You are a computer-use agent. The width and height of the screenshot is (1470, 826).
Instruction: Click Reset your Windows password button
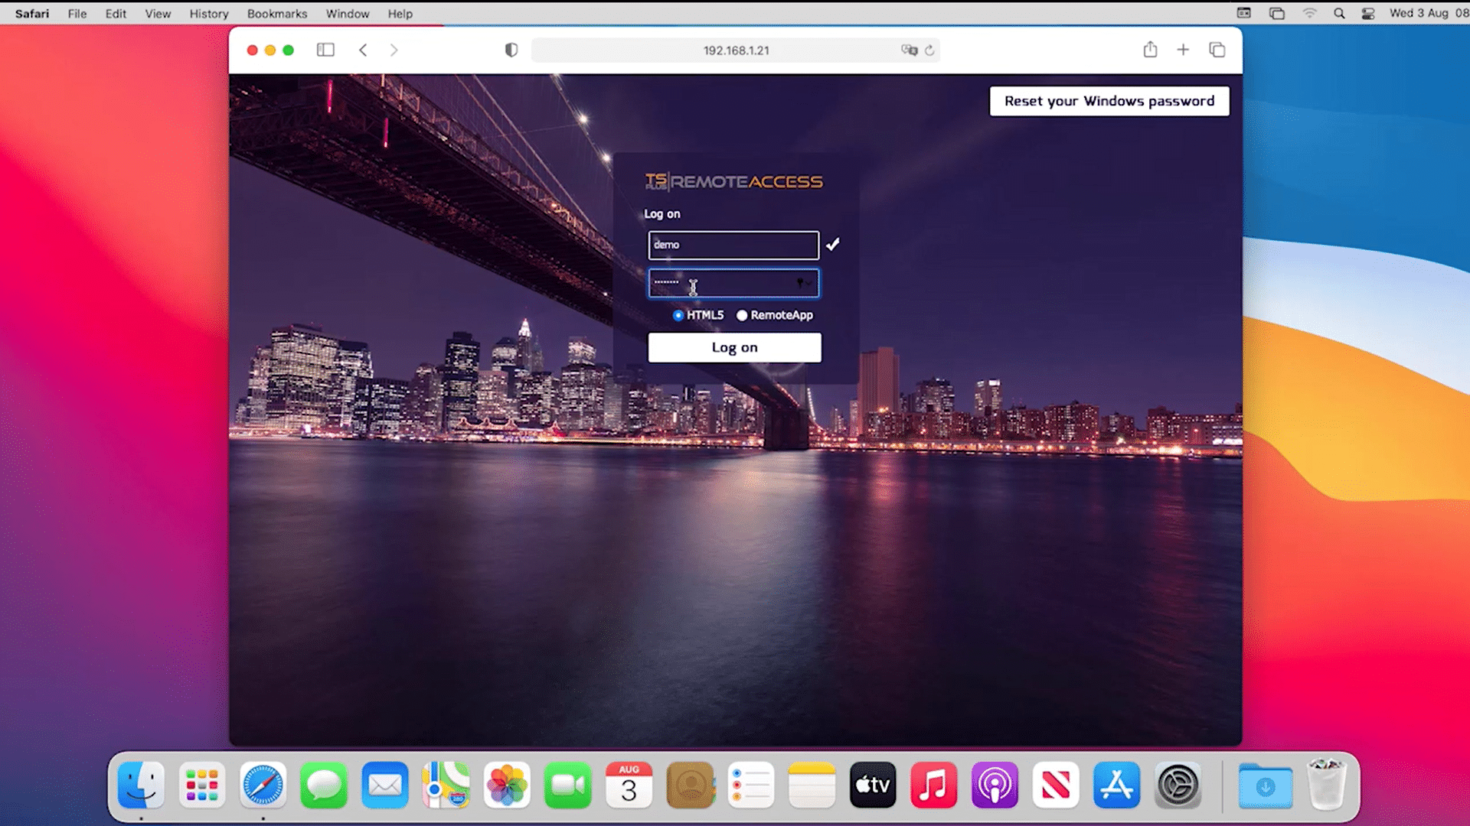tap(1109, 101)
